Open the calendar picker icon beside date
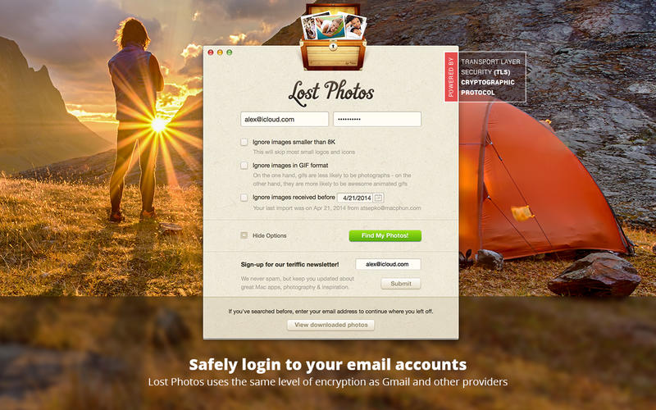This screenshot has width=656, height=410. click(x=378, y=198)
